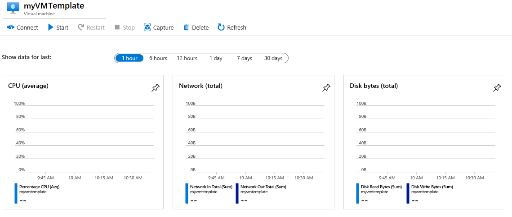
Task: Select the 1 hour time range
Action: point(129,58)
